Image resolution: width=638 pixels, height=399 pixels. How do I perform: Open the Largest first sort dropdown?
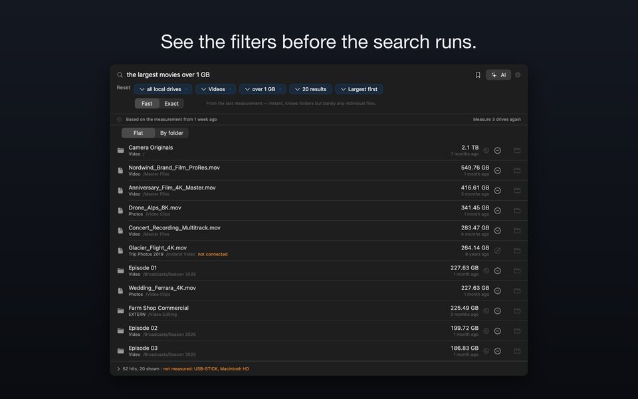coord(359,89)
